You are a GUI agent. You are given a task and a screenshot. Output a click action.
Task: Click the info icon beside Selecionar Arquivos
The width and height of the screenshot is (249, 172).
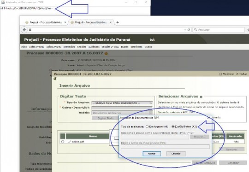point(201,97)
